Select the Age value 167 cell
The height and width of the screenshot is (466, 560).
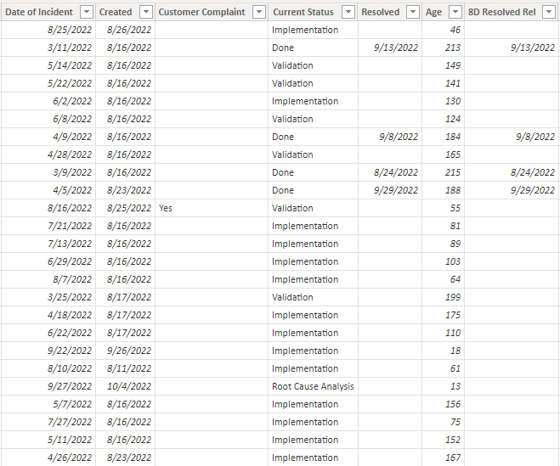coord(444,458)
